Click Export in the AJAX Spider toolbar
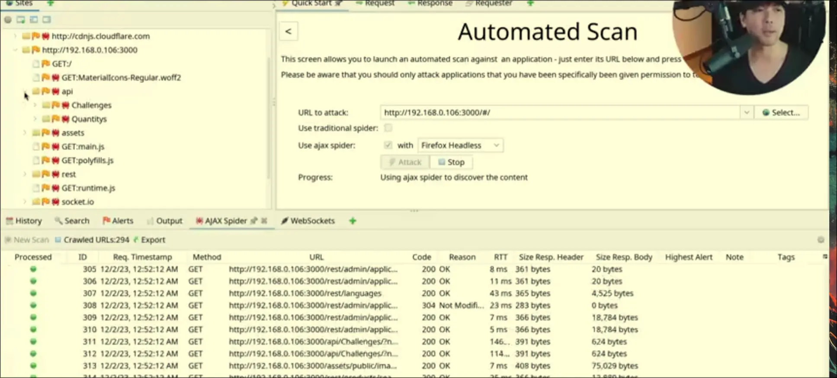This screenshot has height=378, width=837. [153, 239]
